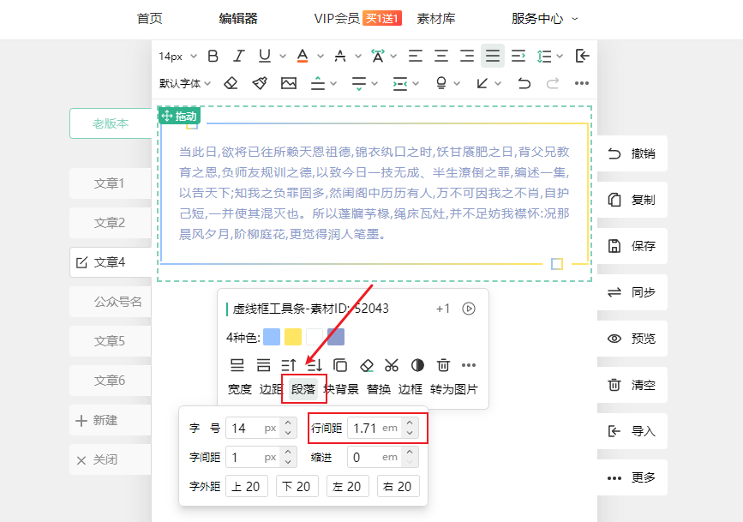Click the import arrow icon in top toolbar
743x522 pixels.
point(582,56)
